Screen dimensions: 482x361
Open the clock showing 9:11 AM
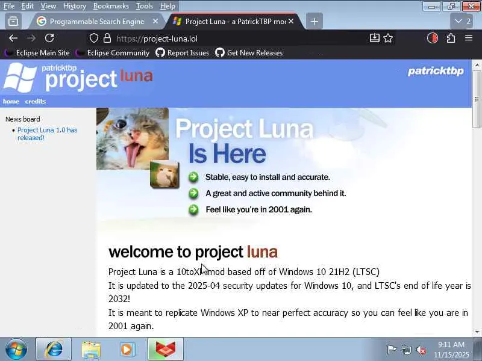click(x=451, y=350)
